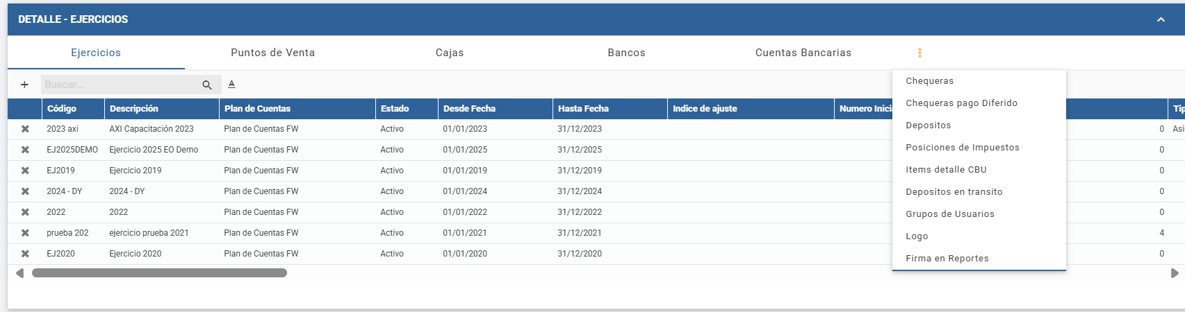The height and width of the screenshot is (312, 1185).
Task: Collapse the Detalle - Ejercicios panel chevron
Action: [x=1161, y=19]
